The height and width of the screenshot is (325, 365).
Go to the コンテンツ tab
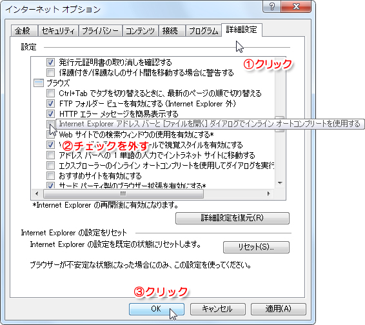click(141, 31)
